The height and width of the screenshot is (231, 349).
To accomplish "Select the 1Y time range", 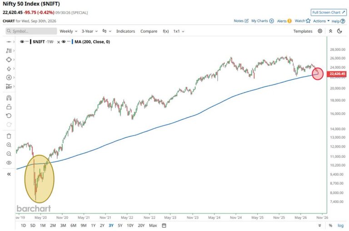I will click(x=93, y=226).
